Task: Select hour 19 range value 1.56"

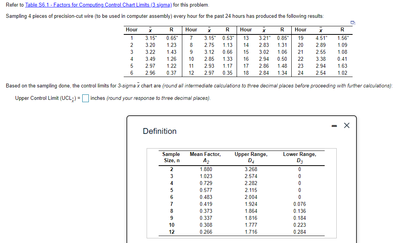Action: (x=343, y=38)
